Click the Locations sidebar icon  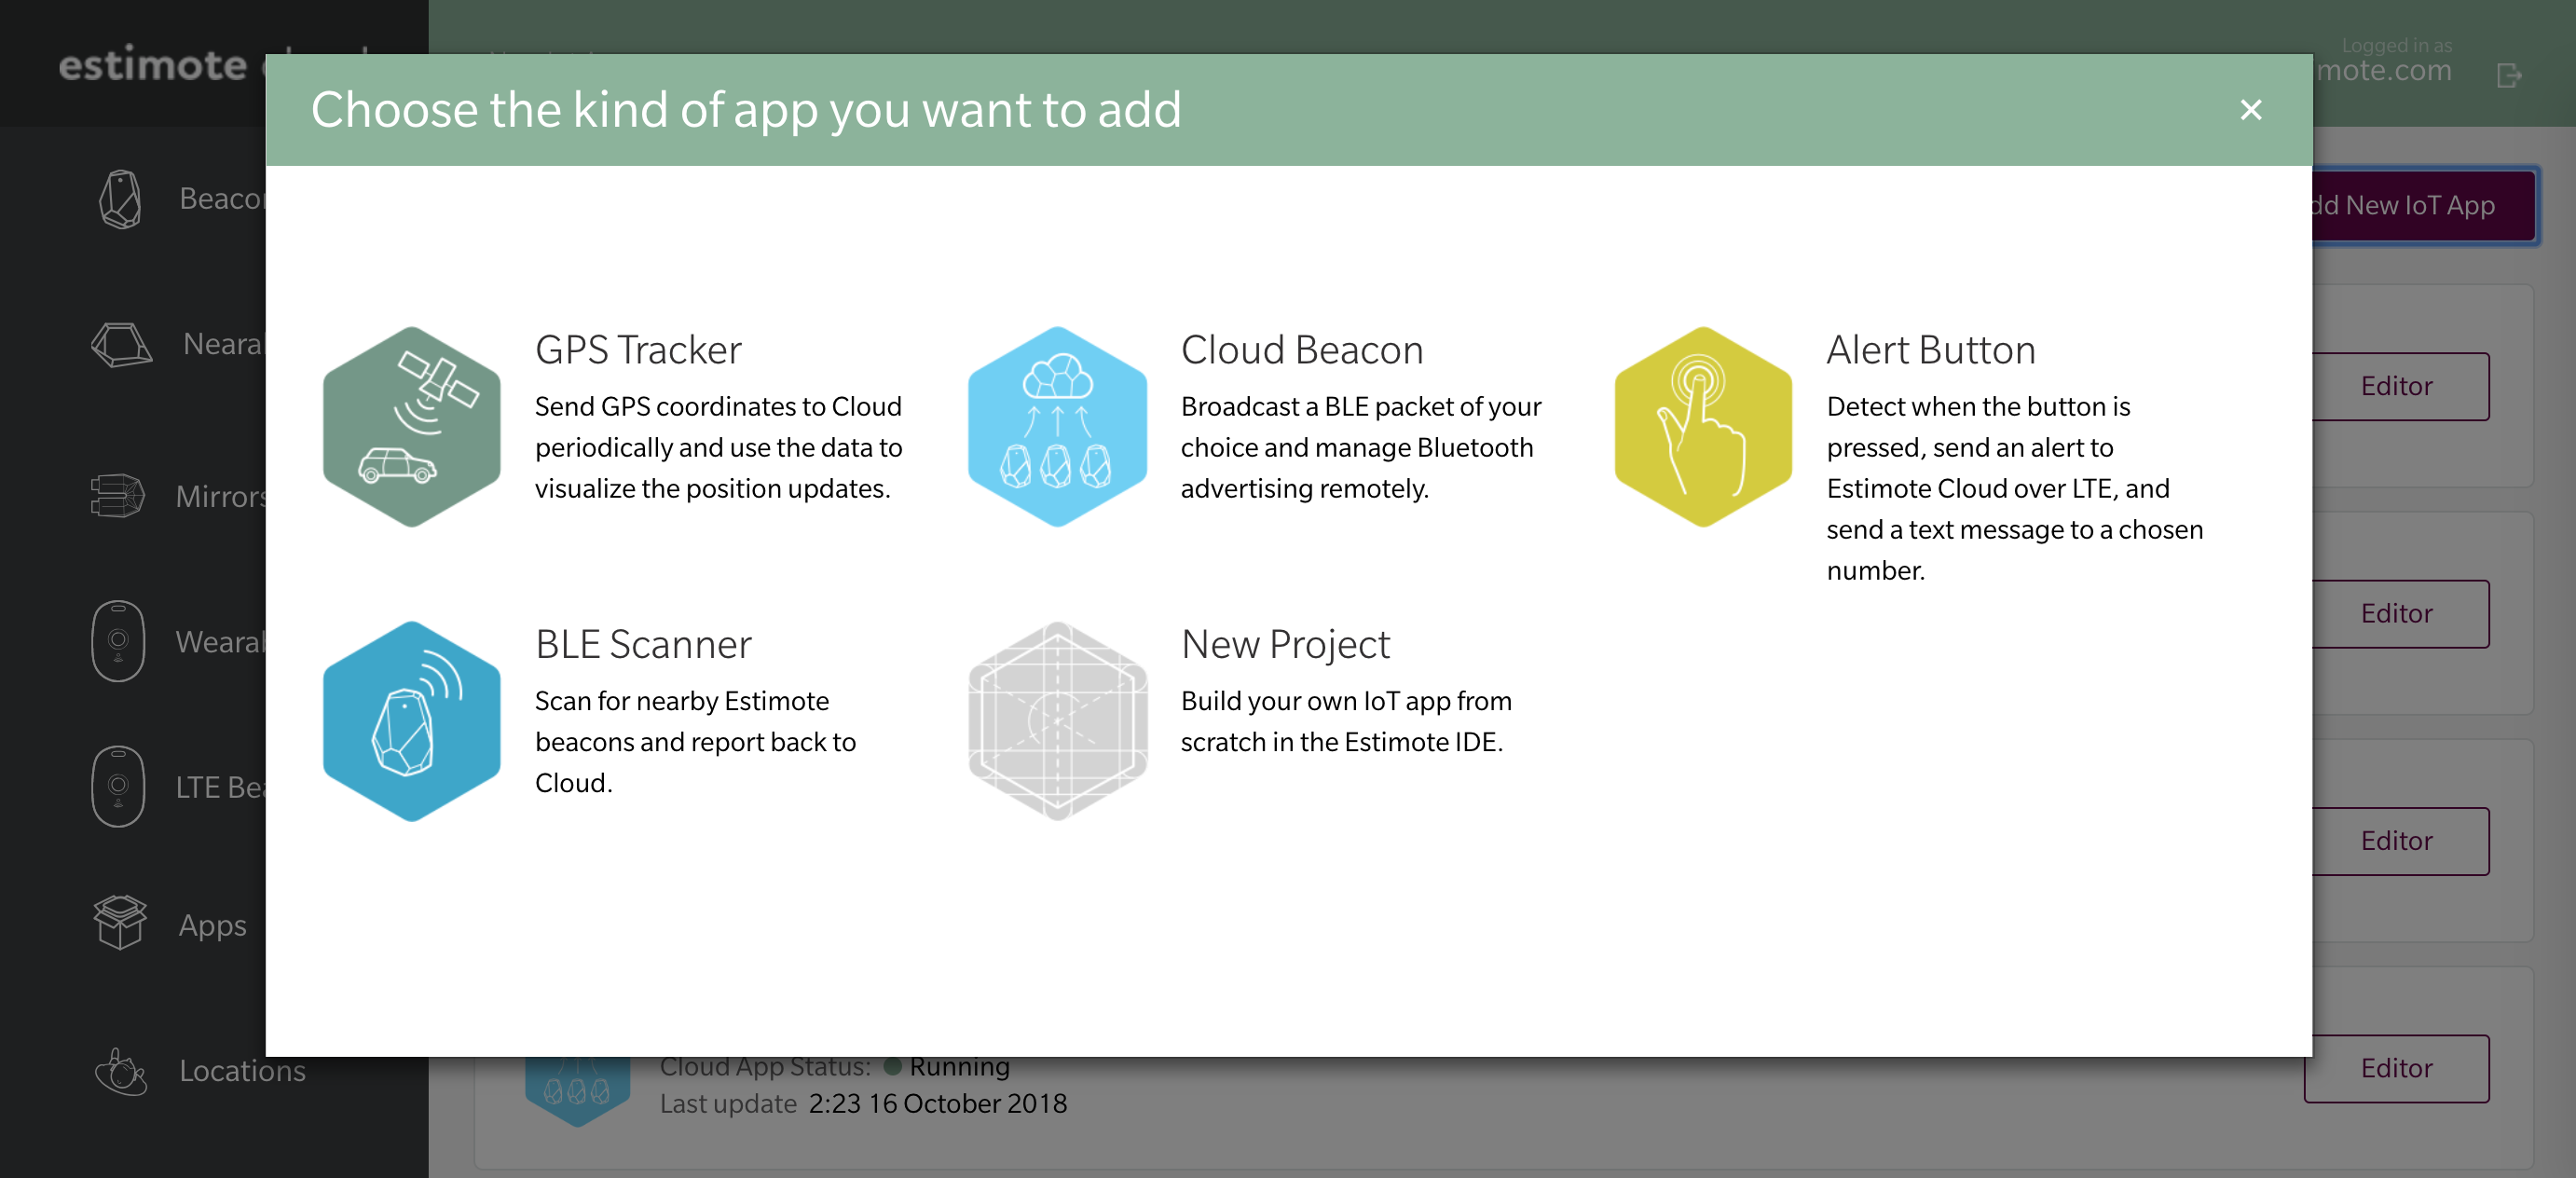[121, 1071]
